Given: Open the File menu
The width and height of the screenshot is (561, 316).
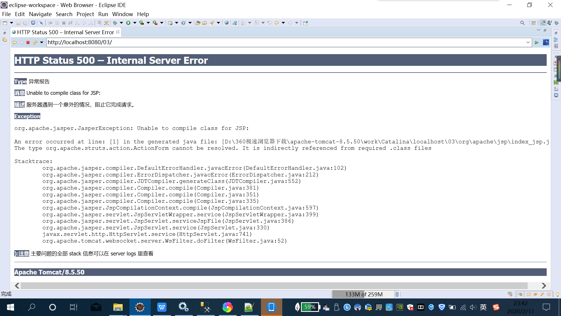Looking at the screenshot, I should (x=6, y=14).
